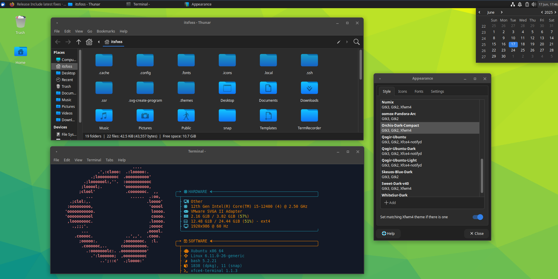Select the Numix theme
The width and height of the screenshot is (558, 279).
tap(430, 105)
